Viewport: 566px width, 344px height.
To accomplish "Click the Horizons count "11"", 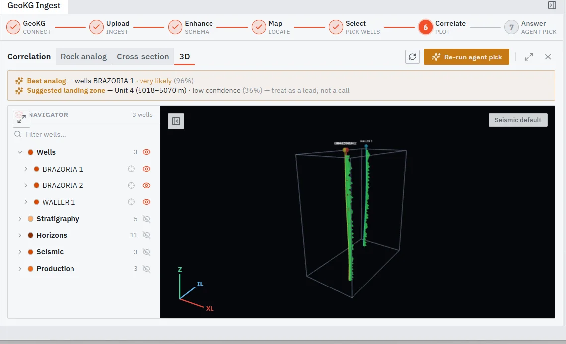I will (134, 235).
